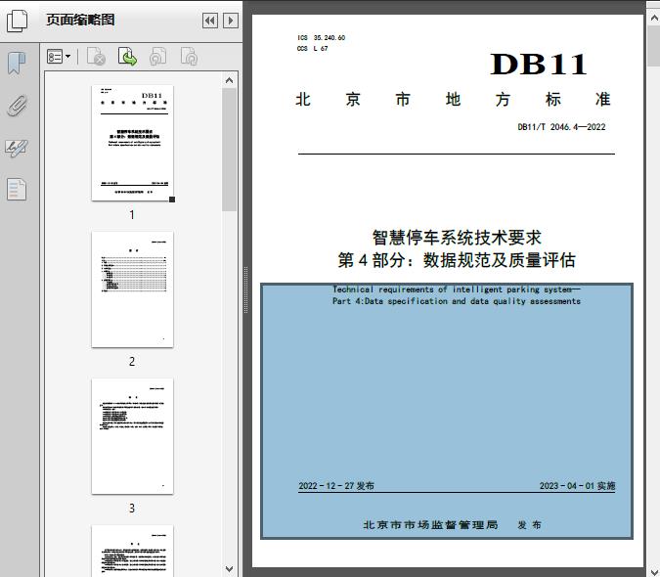Click thumbnail panel scroll up arrow

pyautogui.click(x=230, y=80)
